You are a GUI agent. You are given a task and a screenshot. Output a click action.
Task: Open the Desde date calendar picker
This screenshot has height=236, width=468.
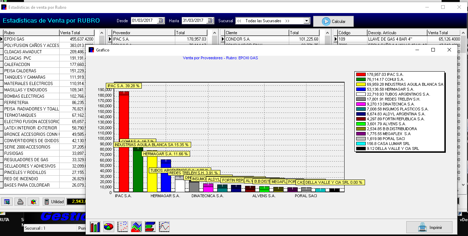tap(160, 21)
